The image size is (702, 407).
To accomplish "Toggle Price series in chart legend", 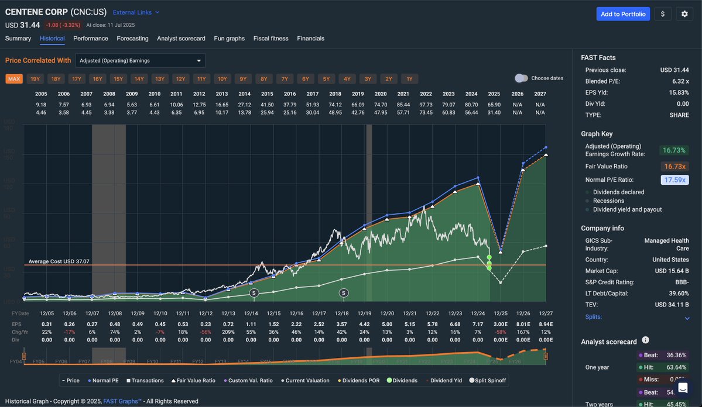I will coord(71,381).
